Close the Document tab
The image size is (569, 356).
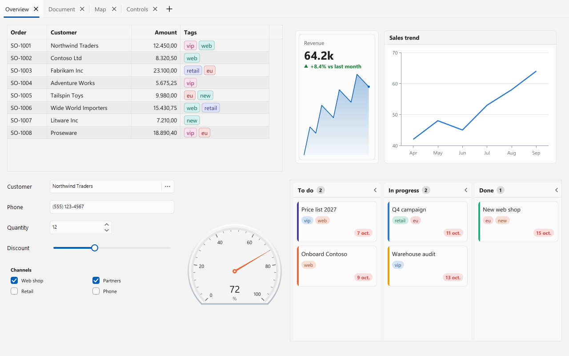82,9
